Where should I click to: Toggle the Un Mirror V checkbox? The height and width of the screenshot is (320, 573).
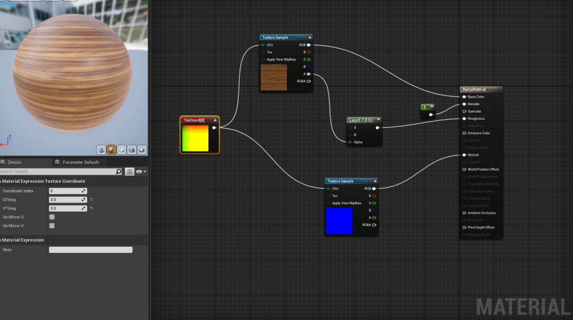tap(52, 226)
